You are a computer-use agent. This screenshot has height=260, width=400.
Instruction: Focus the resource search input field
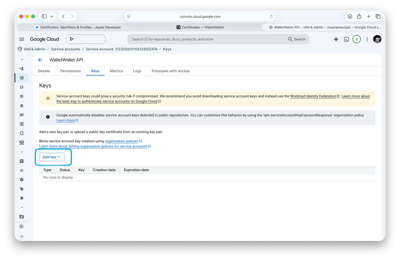207,39
